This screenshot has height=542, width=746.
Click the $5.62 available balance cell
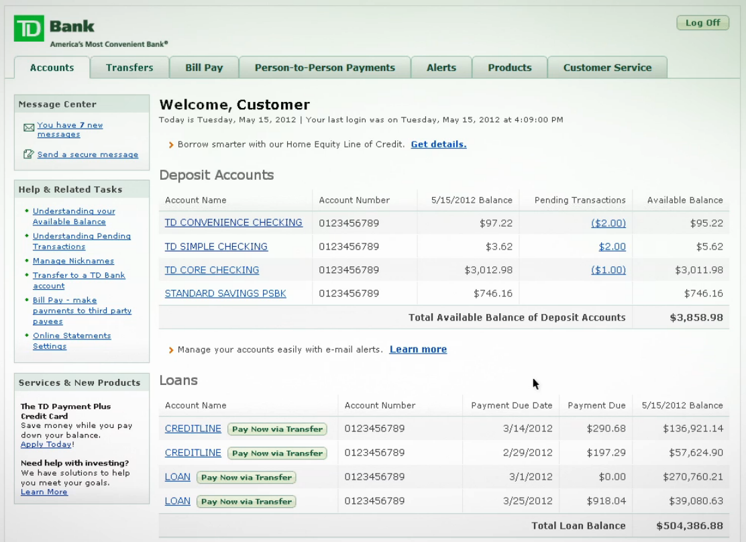click(709, 246)
